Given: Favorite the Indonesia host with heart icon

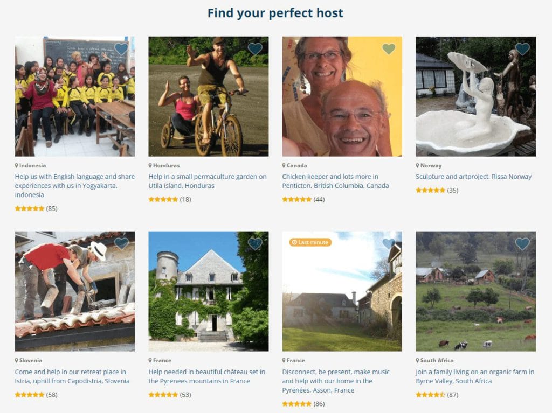Looking at the screenshot, I should tap(121, 49).
